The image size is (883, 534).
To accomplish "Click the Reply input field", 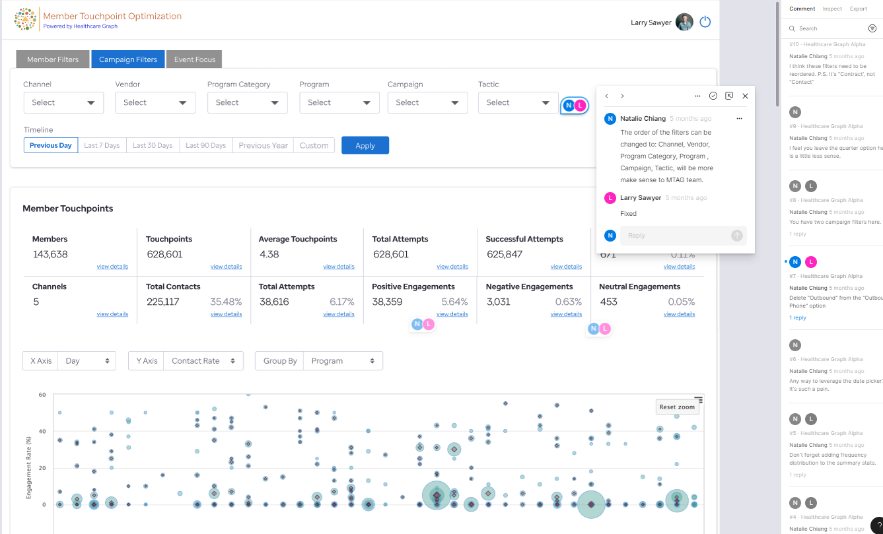I will [x=684, y=235].
